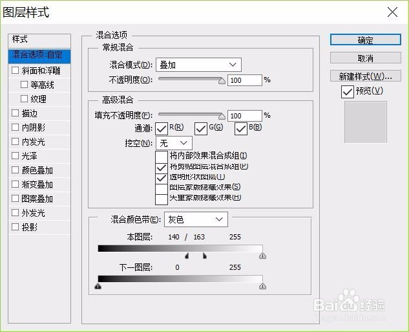409x332 pixels.
Task: Check 矢量蒙版隐藏效果 checkbox
Action: [x=161, y=199]
